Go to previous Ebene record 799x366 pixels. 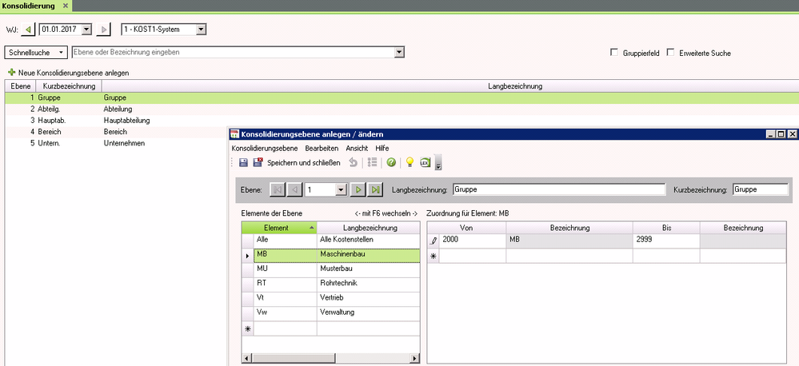coord(295,189)
